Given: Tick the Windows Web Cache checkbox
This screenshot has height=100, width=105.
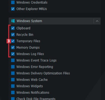Looking at the screenshot, I should tap(13, 80).
